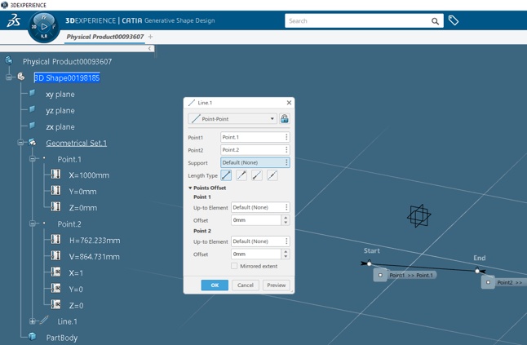Confirm the line with OK

[x=215, y=285]
